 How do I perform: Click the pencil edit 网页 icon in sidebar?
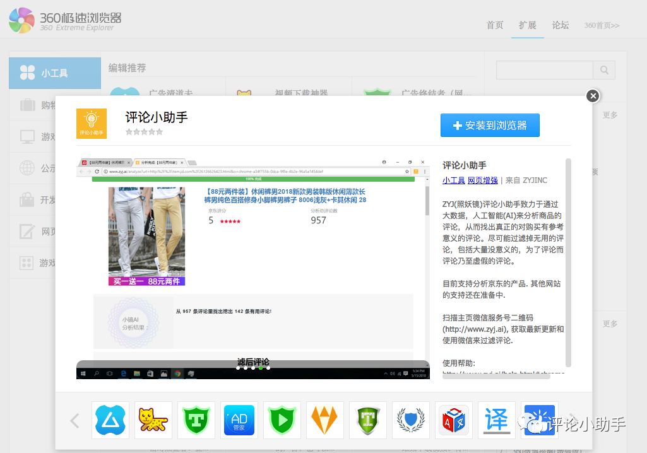click(x=27, y=231)
